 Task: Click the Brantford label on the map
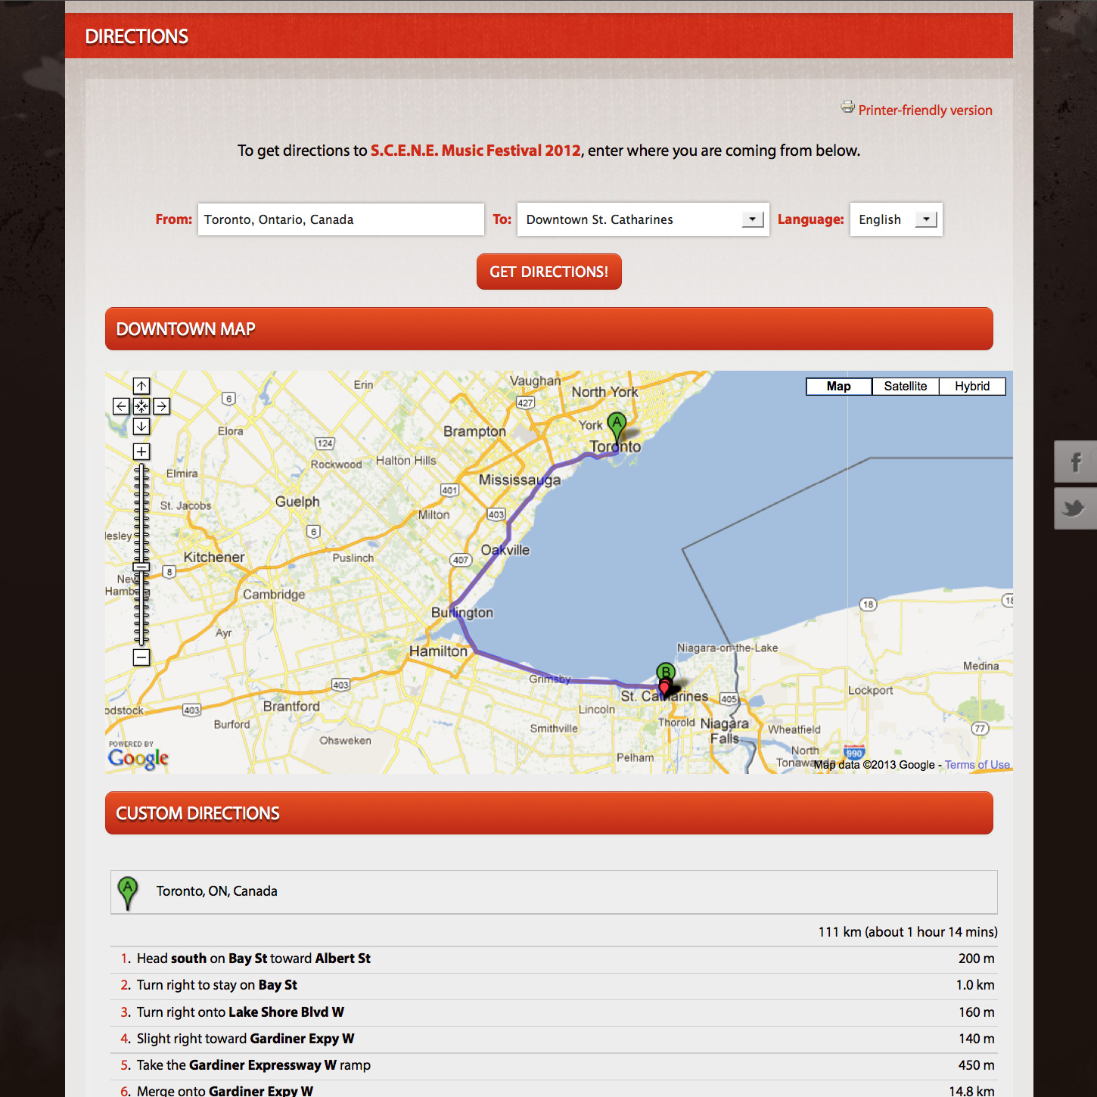[x=291, y=706]
